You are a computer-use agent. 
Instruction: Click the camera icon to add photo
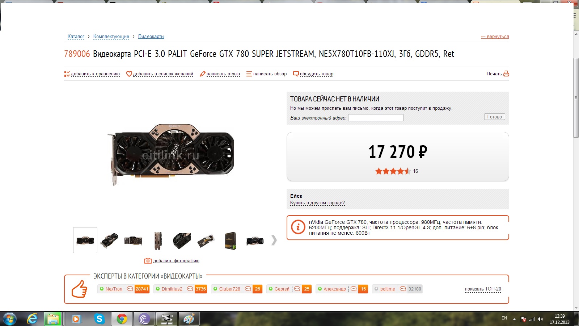[x=148, y=260]
